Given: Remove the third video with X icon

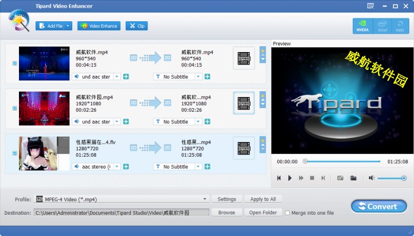Looking at the screenshot, I should click(x=262, y=141).
